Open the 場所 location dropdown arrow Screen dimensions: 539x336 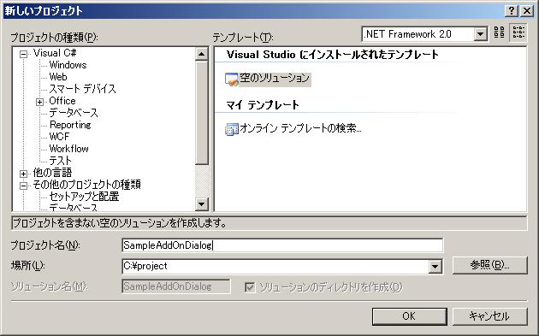pos(435,266)
